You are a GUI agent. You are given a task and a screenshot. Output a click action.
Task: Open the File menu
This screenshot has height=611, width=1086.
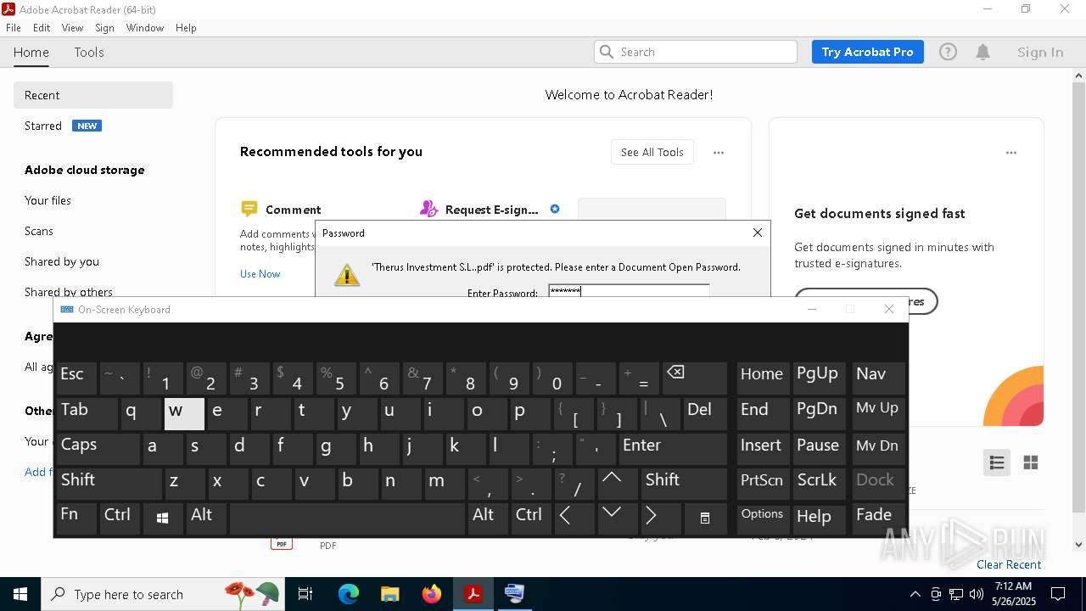point(14,28)
